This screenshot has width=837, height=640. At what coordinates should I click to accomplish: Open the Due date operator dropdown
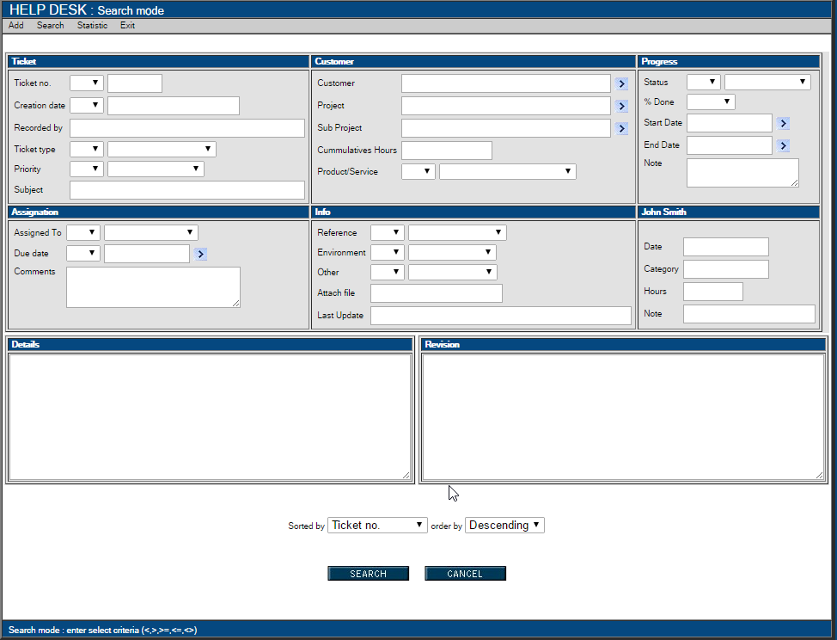(83, 253)
